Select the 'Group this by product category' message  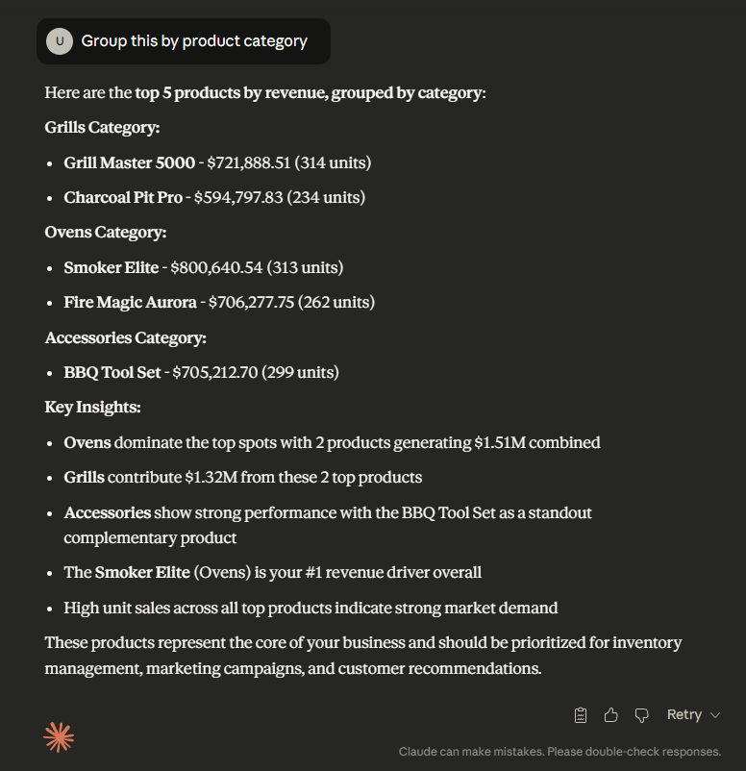(194, 41)
